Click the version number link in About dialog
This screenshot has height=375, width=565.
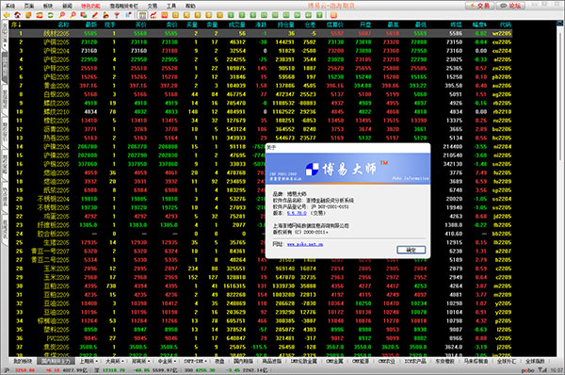point(297,213)
